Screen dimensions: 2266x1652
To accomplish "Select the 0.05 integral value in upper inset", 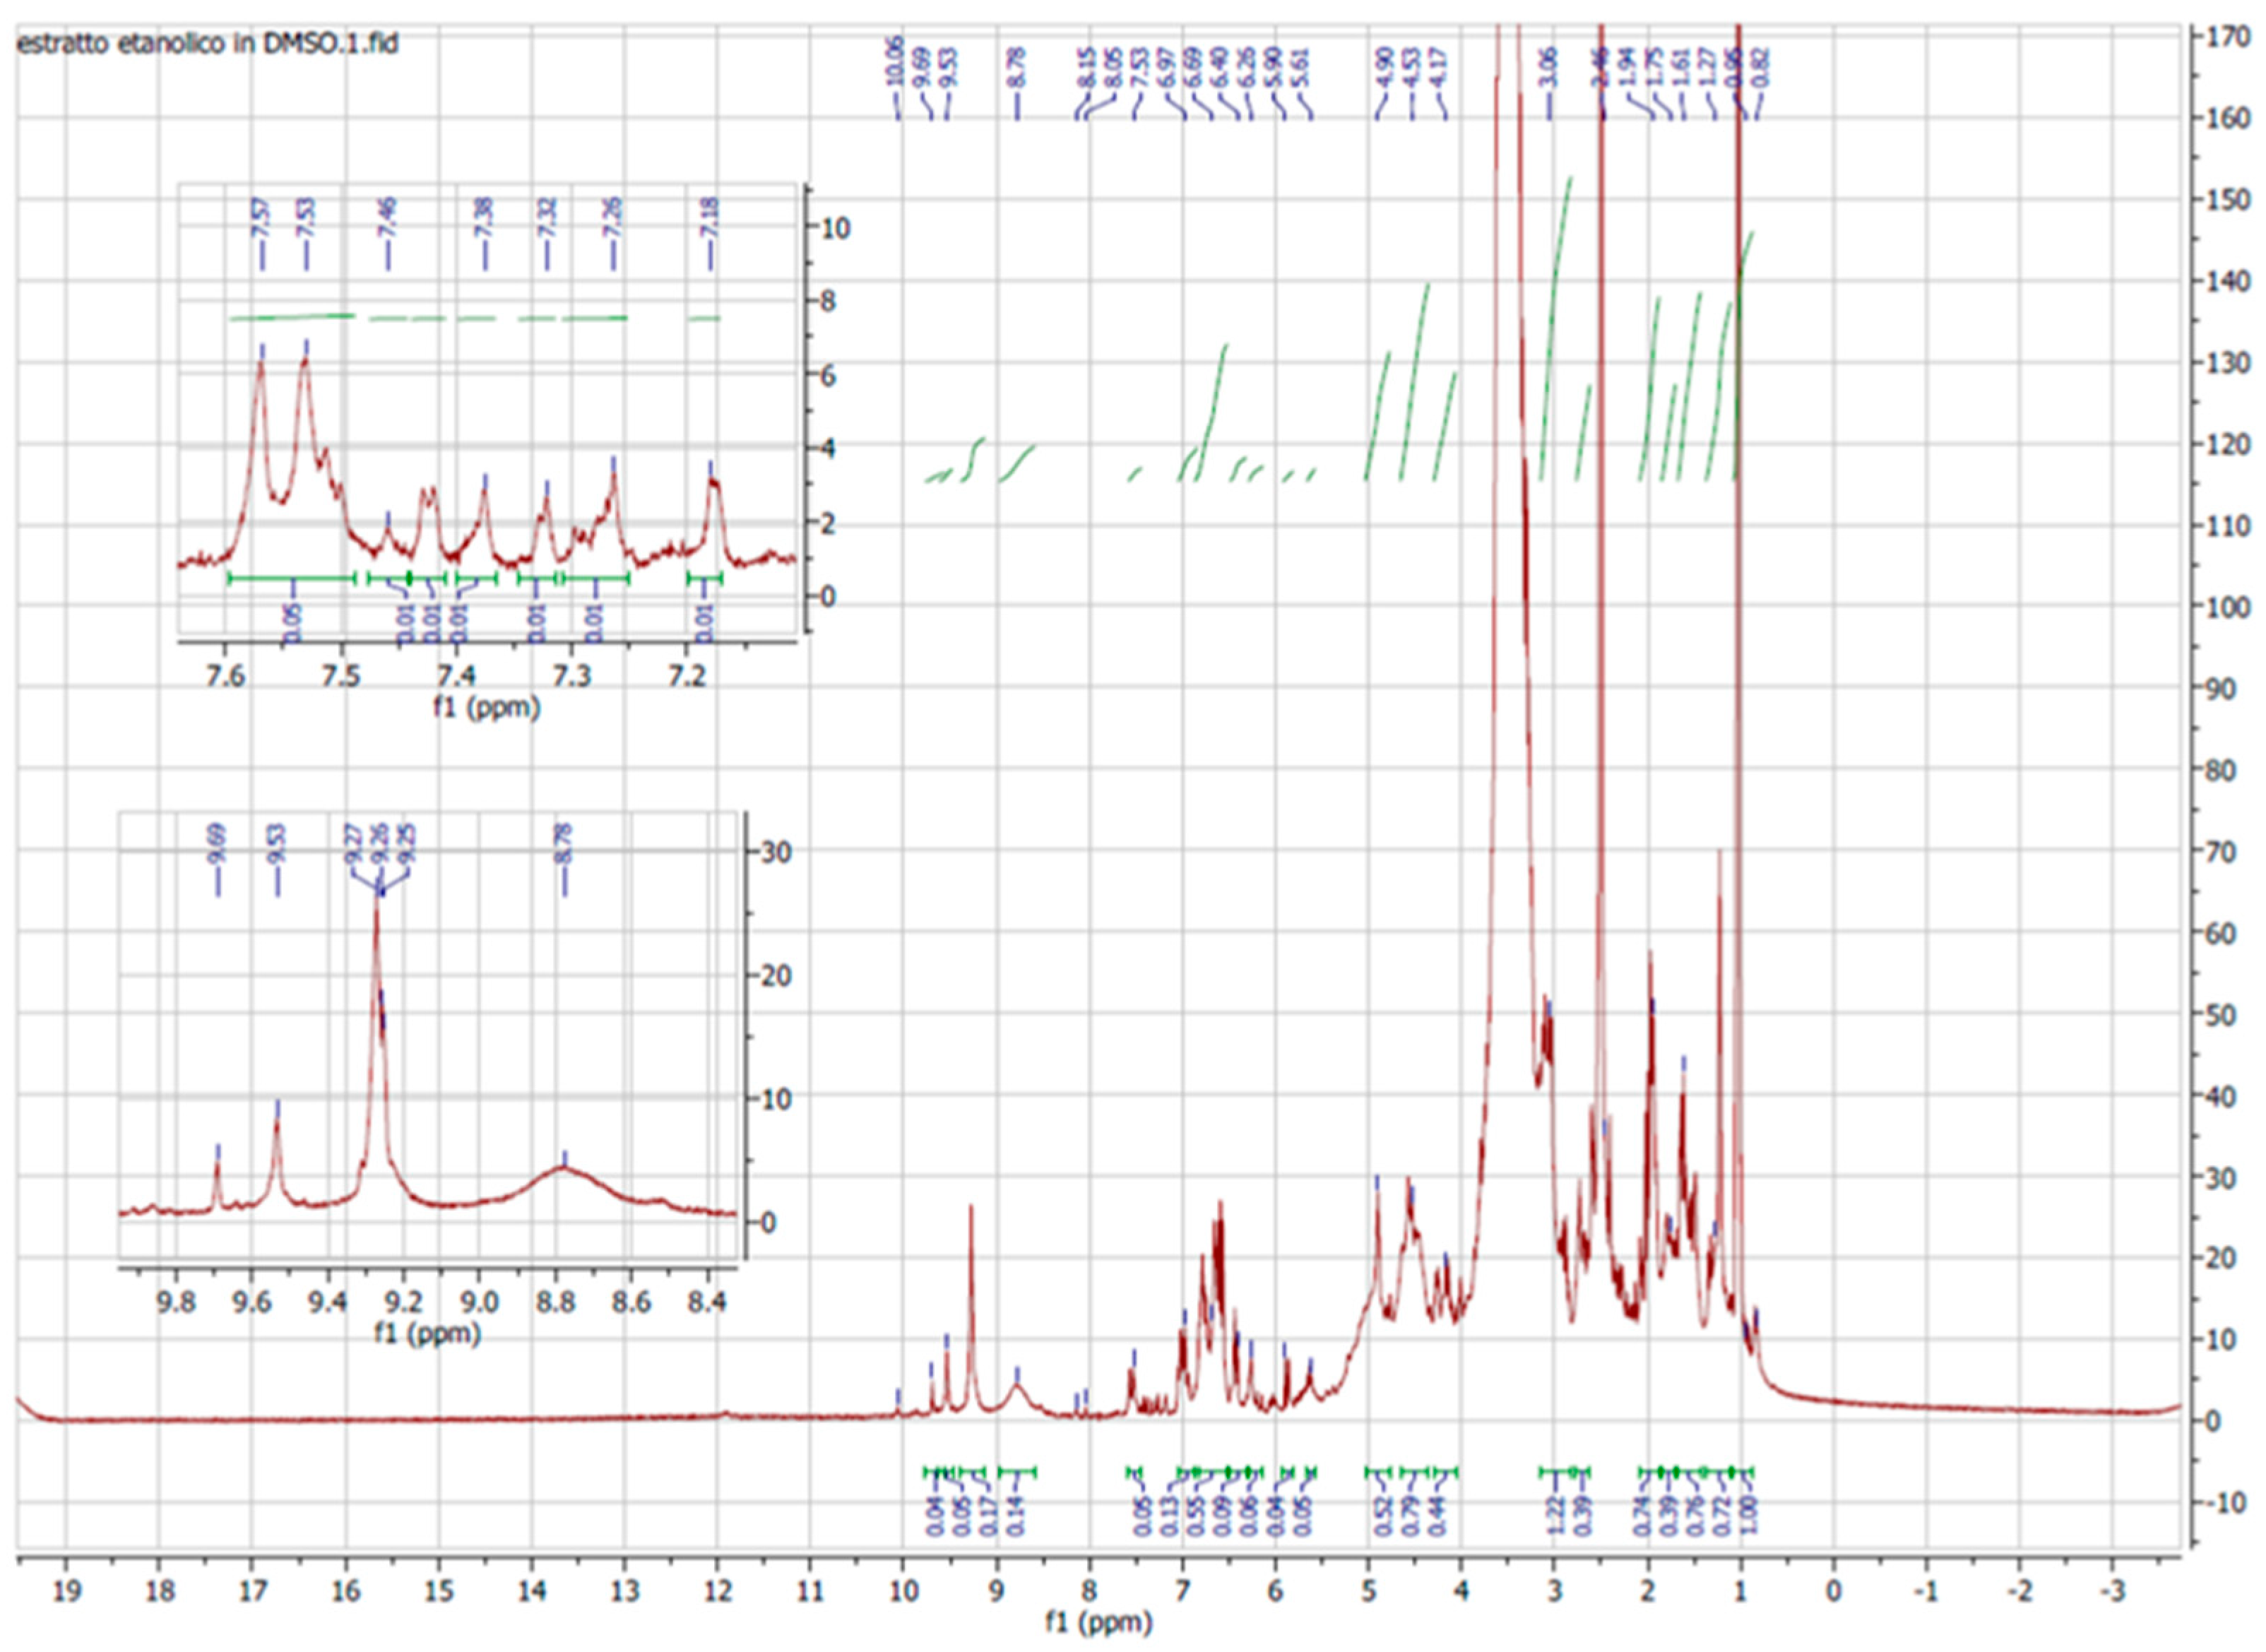I will tap(293, 622).
